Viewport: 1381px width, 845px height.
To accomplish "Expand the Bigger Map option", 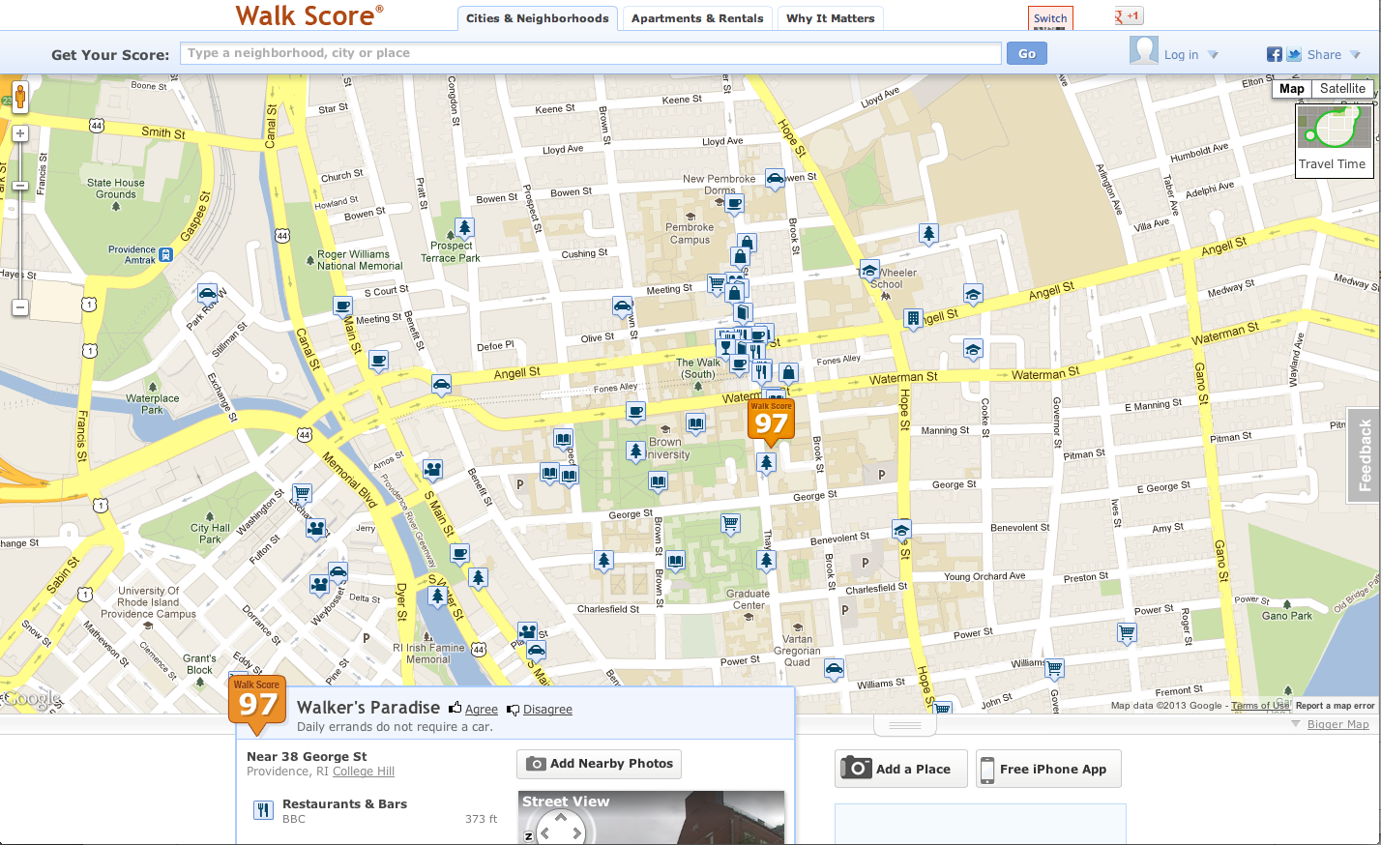I will coord(1337,724).
